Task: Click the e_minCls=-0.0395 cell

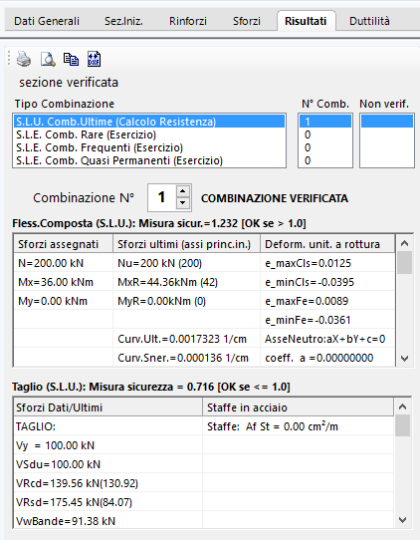Action: (327, 282)
